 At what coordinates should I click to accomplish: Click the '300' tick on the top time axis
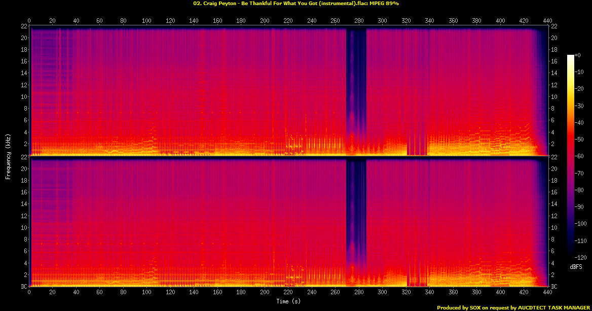(383, 21)
